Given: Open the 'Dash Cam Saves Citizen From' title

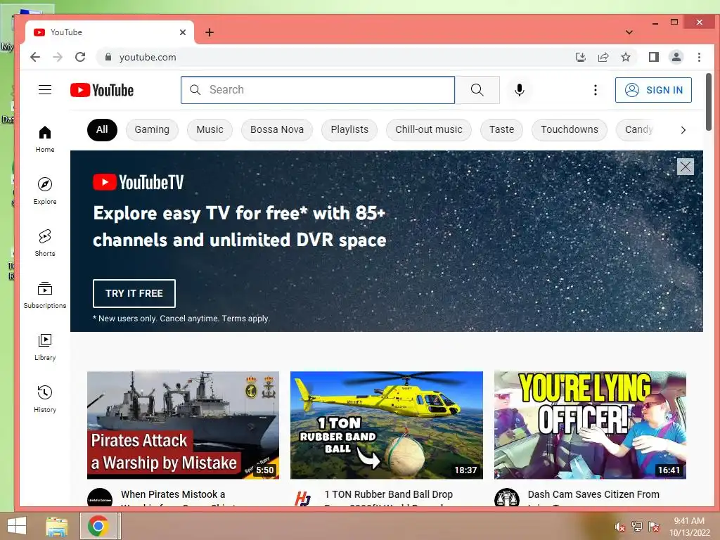Looking at the screenshot, I should (593, 494).
